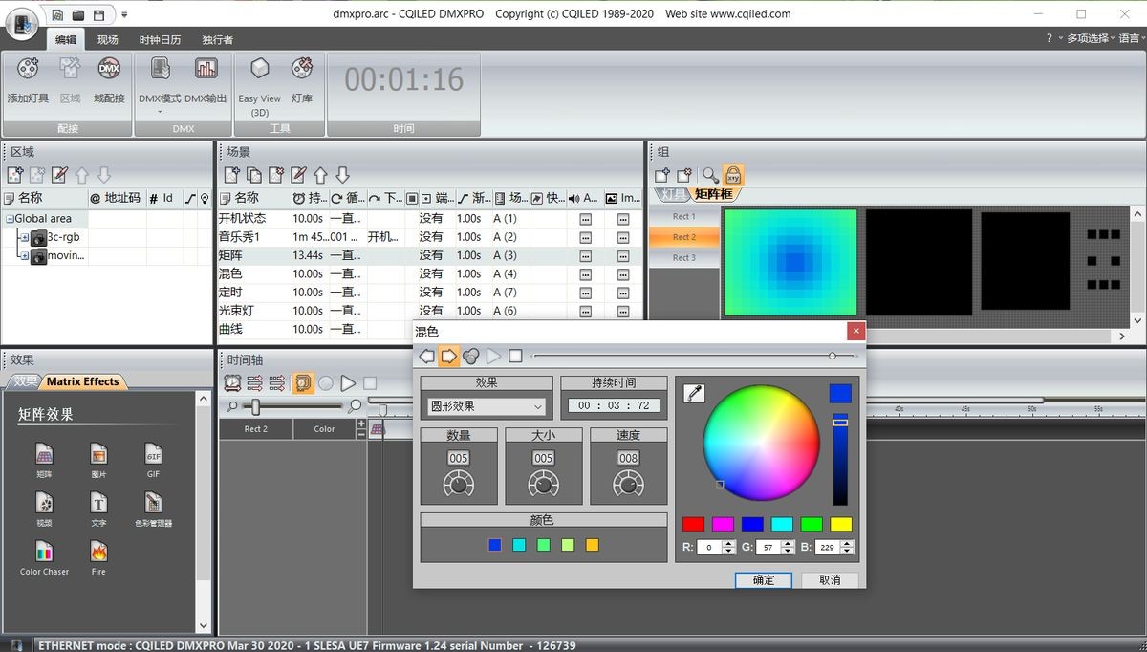Select the Fire matrix effect
The image size is (1147, 652).
tap(98, 552)
